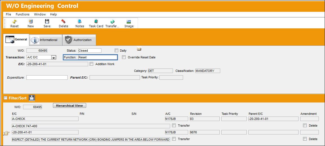
Task: Switch to the Informational tab
Action: pos(46,40)
